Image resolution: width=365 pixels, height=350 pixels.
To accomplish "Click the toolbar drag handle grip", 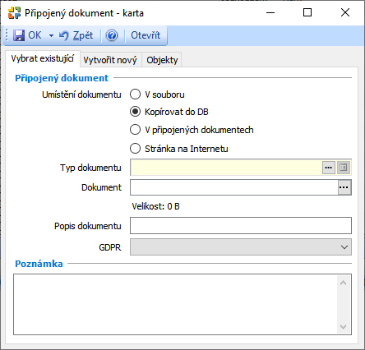I will click(x=7, y=35).
